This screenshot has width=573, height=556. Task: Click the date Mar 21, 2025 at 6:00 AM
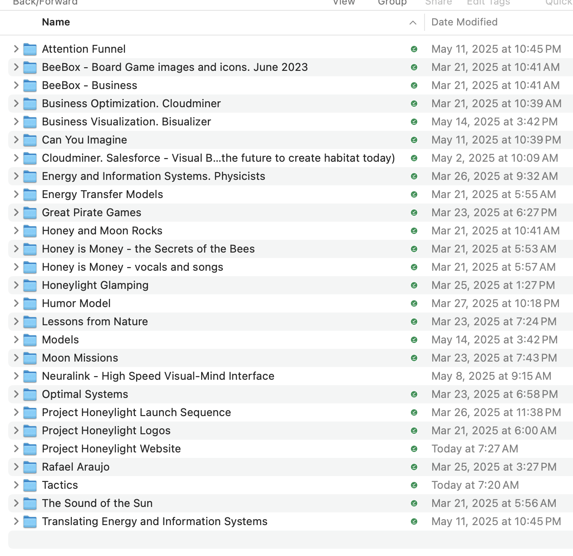coord(494,431)
